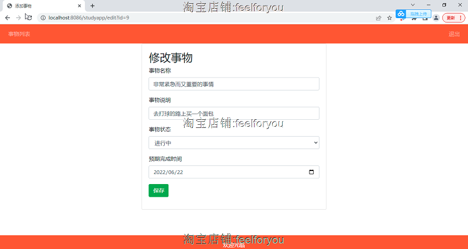
Task: Minimize the browser window
Action: point(429,5)
